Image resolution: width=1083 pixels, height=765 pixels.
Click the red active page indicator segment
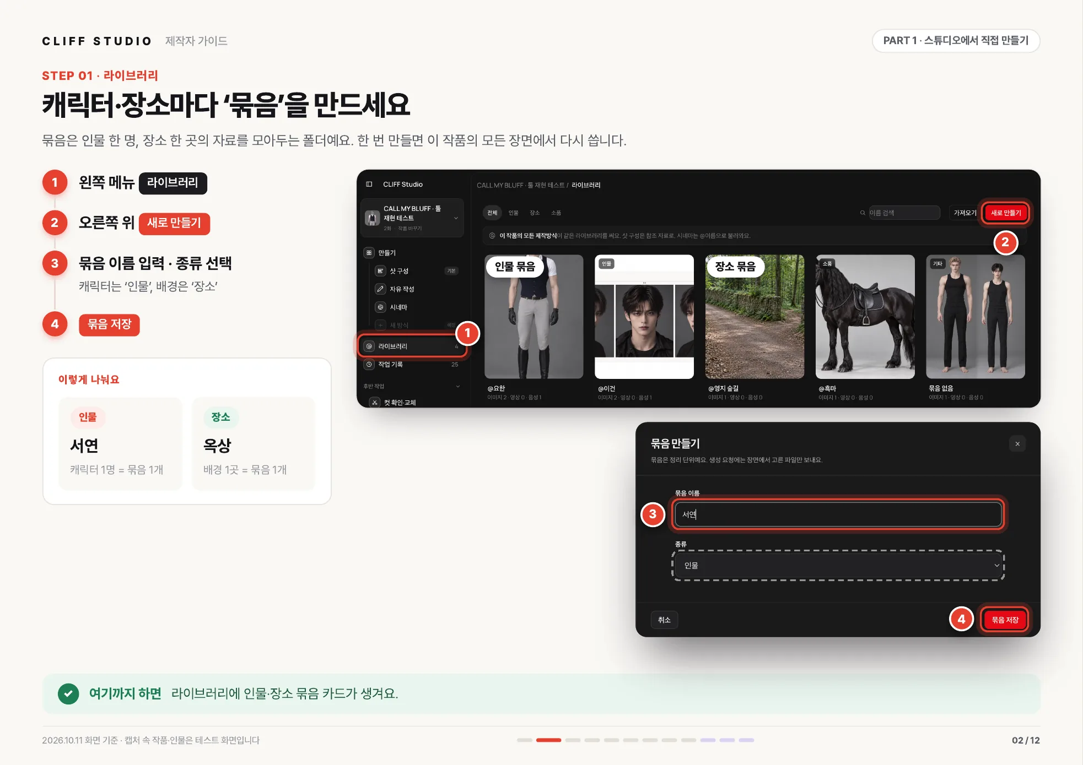point(548,740)
